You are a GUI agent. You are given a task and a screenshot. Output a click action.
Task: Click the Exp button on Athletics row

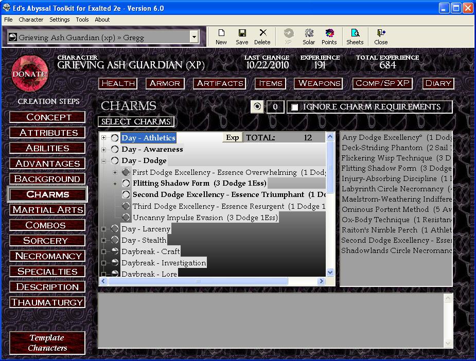pos(233,137)
